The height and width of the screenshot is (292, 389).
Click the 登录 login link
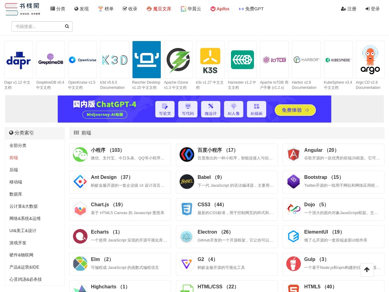[373, 9]
